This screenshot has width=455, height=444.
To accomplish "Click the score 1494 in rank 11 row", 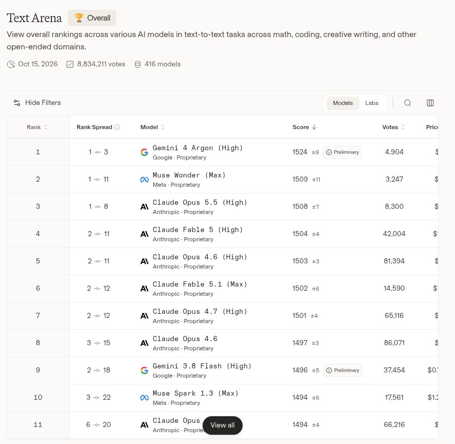I will (x=300, y=425).
